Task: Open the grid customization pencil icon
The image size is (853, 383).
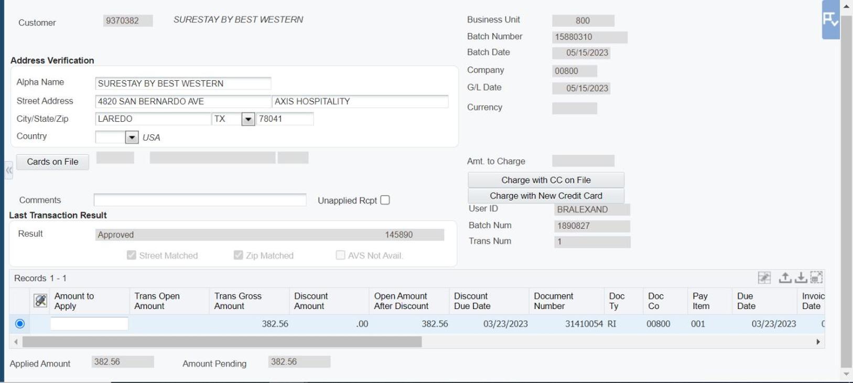Action: pos(764,278)
